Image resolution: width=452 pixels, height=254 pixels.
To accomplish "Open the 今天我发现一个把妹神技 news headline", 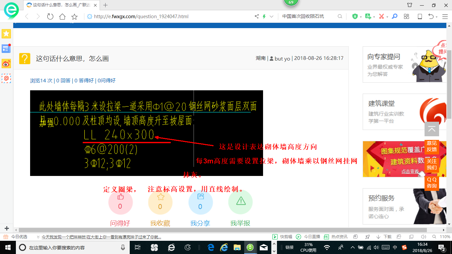I will (x=101, y=237).
